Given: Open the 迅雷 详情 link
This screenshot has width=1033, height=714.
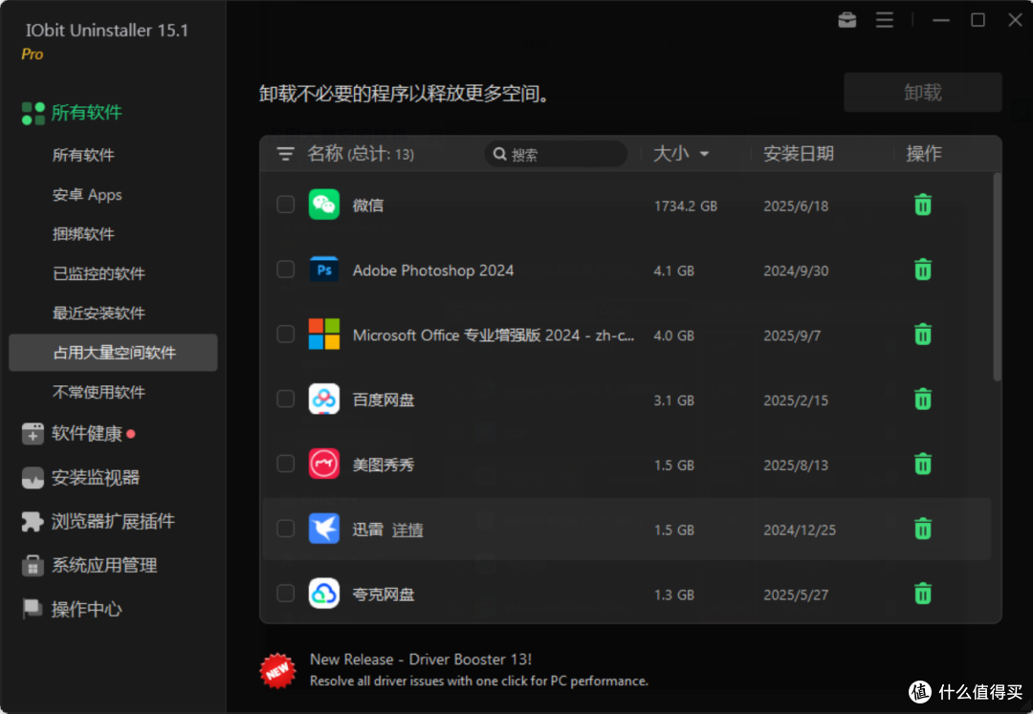Looking at the screenshot, I should point(407,530).
